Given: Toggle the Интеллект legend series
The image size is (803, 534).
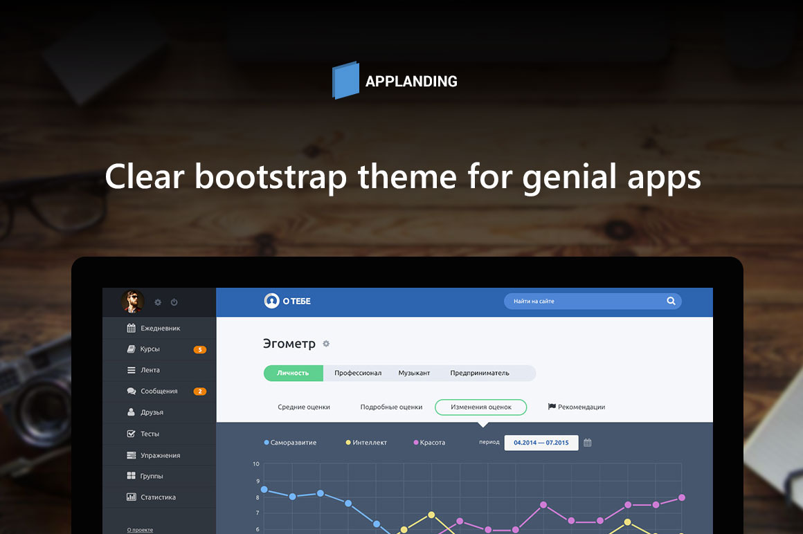Looking at the screenshot, I should 367,443.
